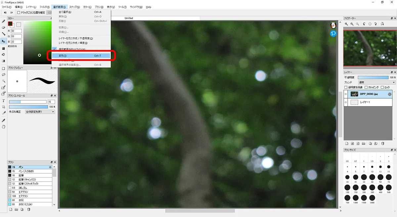
Task: Zoom in using navigator magnifier icon
Action: (347, 24)
